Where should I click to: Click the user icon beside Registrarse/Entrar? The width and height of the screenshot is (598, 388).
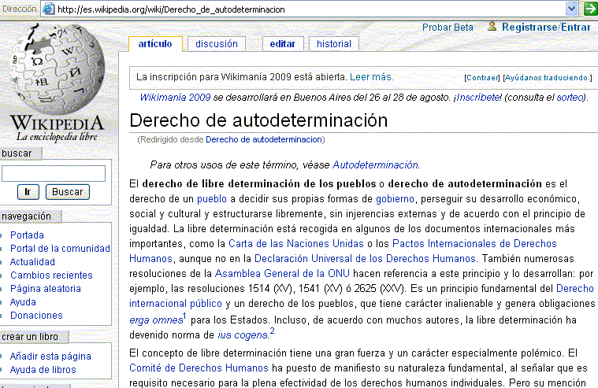click(x=492, y=26)
